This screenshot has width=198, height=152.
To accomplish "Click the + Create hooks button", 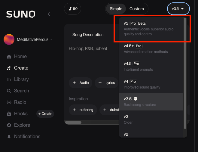I will 45,114.
